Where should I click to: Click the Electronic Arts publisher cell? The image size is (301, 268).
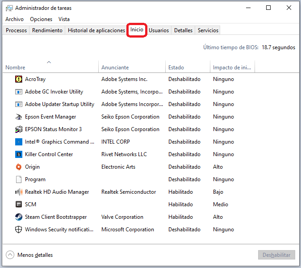coord(118,167)
